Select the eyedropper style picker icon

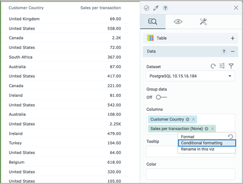tap(156, 8)
